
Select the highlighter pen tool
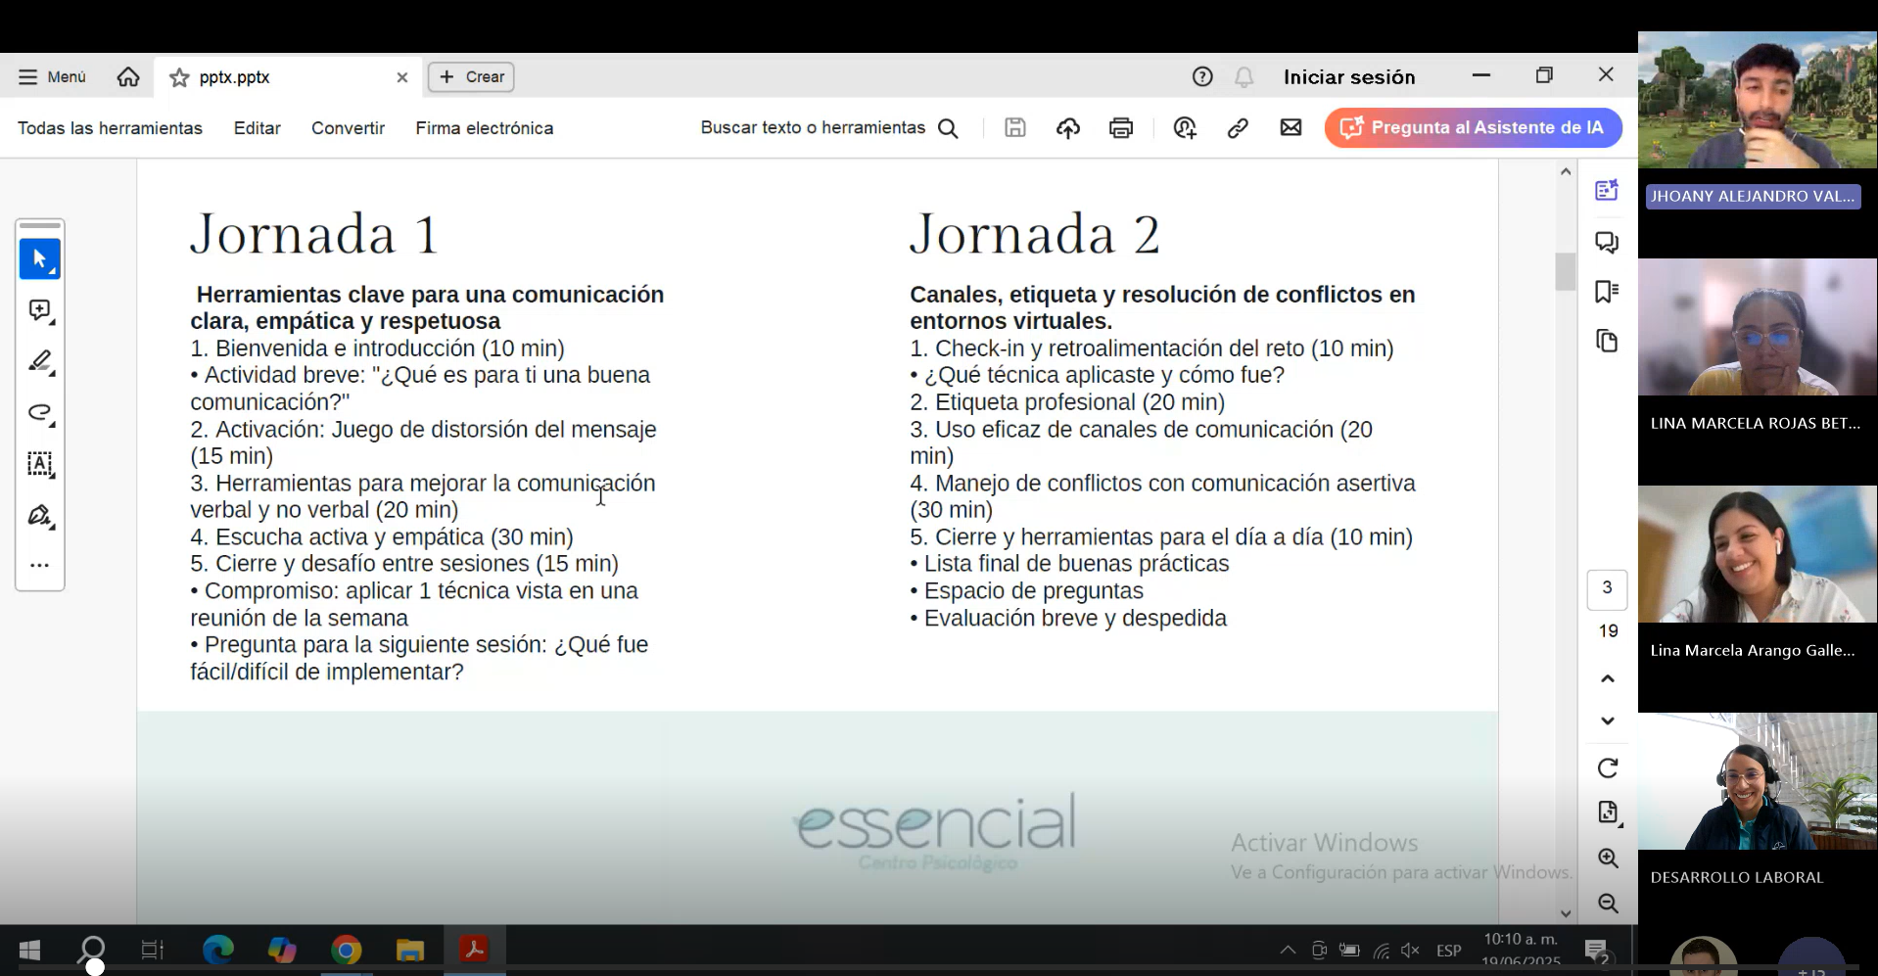click(40, 362)
